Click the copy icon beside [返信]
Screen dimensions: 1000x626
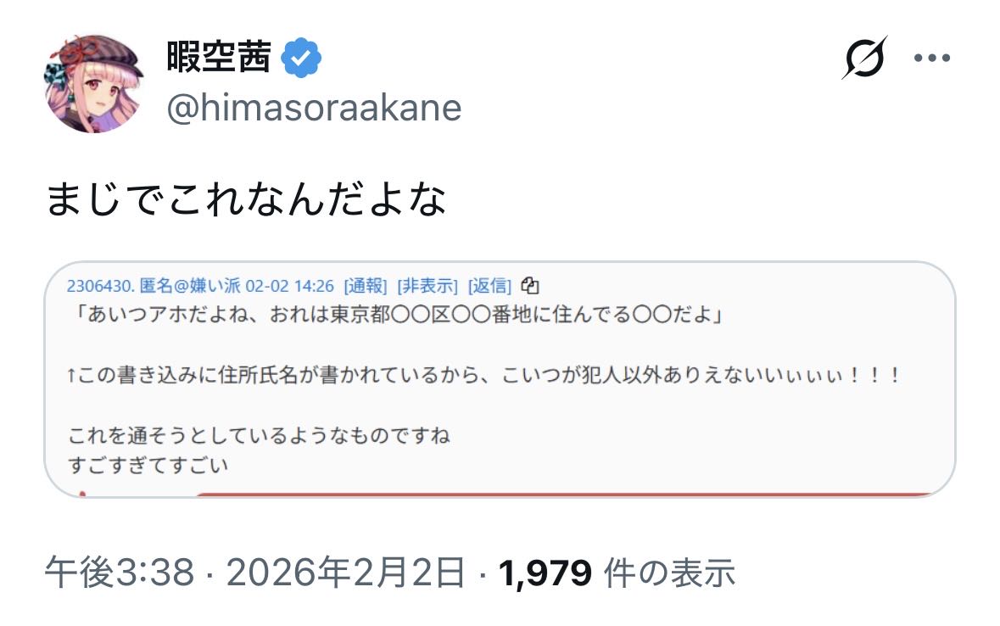[x=531, y=284]
